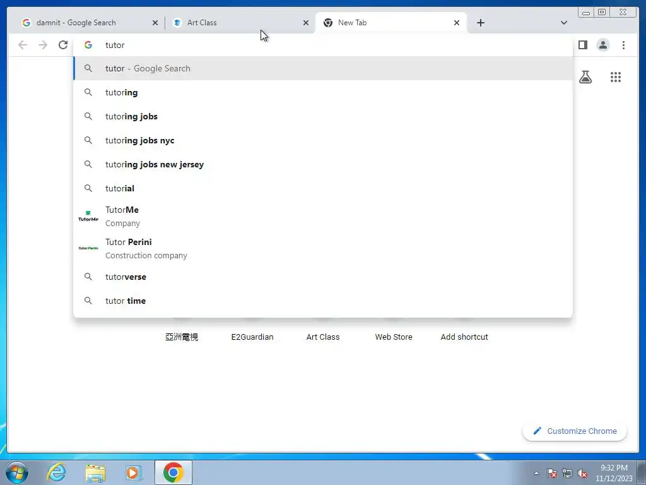Open the Google apps grid
646x485 pixels.
coord(616,76)
